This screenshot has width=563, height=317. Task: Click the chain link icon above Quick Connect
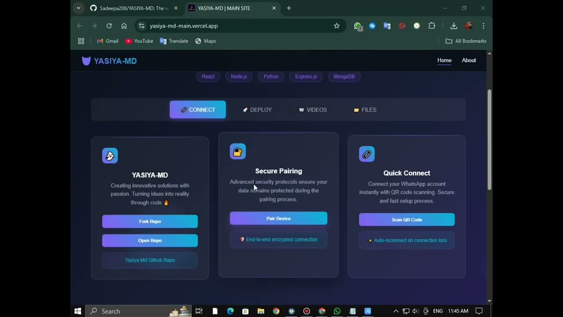coord(367,154)
